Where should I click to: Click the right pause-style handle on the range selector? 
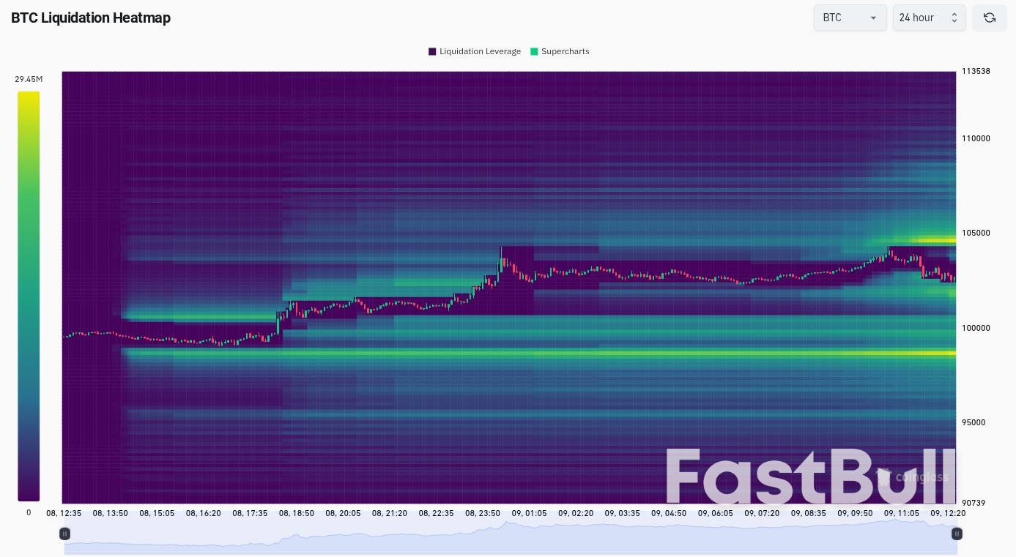pyautogui.click(x=956, y=534)
